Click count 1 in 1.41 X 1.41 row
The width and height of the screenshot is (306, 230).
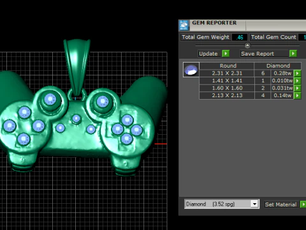click(263, 80)
